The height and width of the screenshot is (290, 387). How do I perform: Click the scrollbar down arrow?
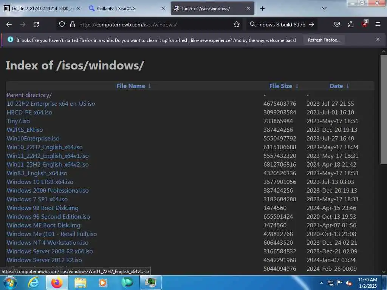[384, 272]
